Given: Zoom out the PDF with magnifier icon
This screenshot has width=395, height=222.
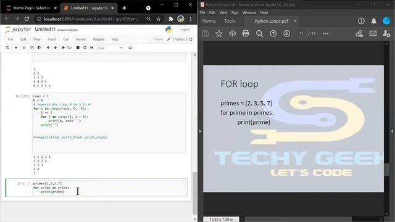Looking at the screenshot, I should 259,33.
